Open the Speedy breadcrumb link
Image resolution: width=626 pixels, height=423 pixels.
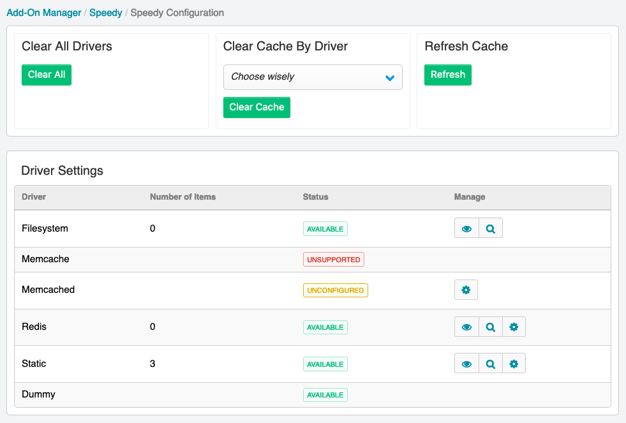[106, 13]
